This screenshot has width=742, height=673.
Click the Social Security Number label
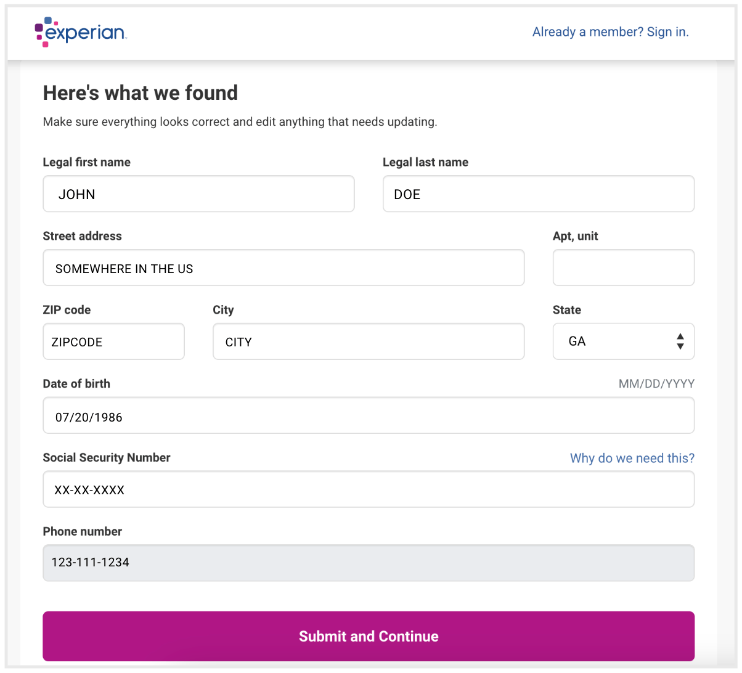point(107,457)
